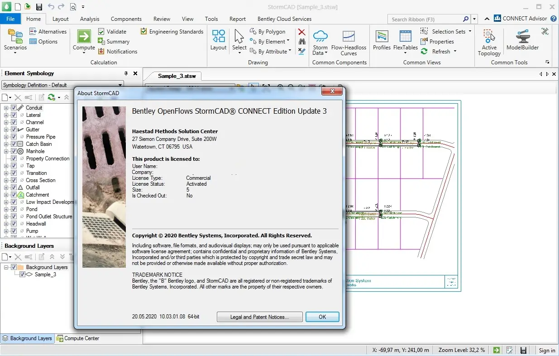Toggle the Conduit checkbox

pyautogui.click(x=14, y=108)
